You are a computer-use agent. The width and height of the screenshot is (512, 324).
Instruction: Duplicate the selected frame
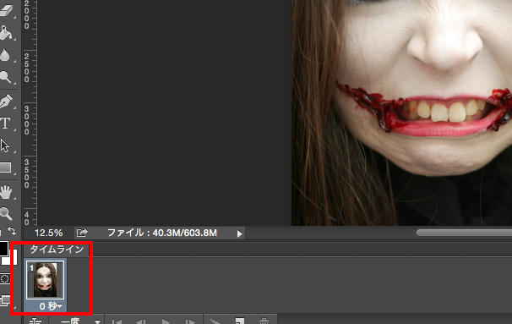(x=240, y=321)
